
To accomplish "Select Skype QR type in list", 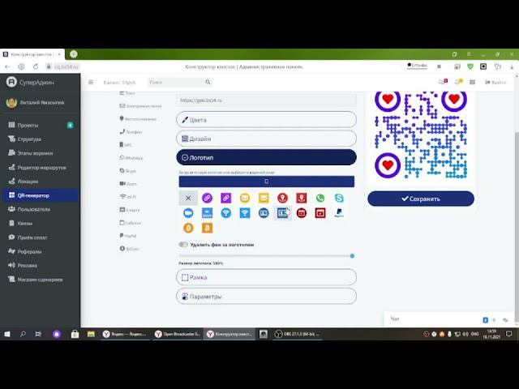I will [x=128, y=171].
